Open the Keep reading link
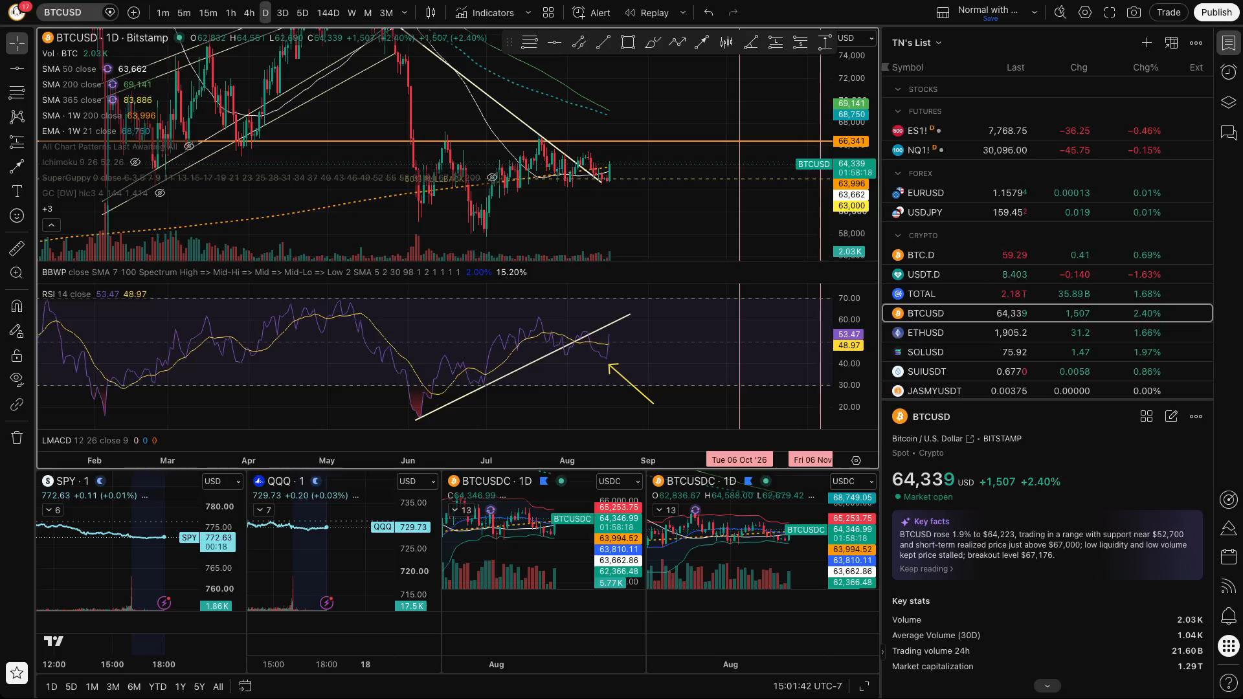This screenshot has height=699, width=1243. click(x=926, y=569)
